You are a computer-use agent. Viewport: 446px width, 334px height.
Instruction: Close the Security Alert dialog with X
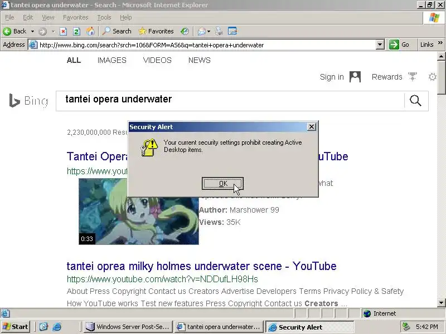point(312,127)
